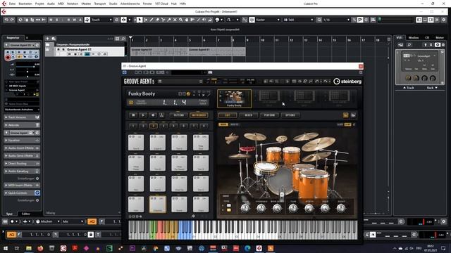This screenshot has height=253, width=451.
Task: Toggle global Read (R) automation button
Action: click(68, 20)
